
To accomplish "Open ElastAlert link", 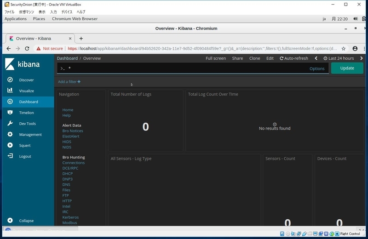I will click(x=71, y=136).
